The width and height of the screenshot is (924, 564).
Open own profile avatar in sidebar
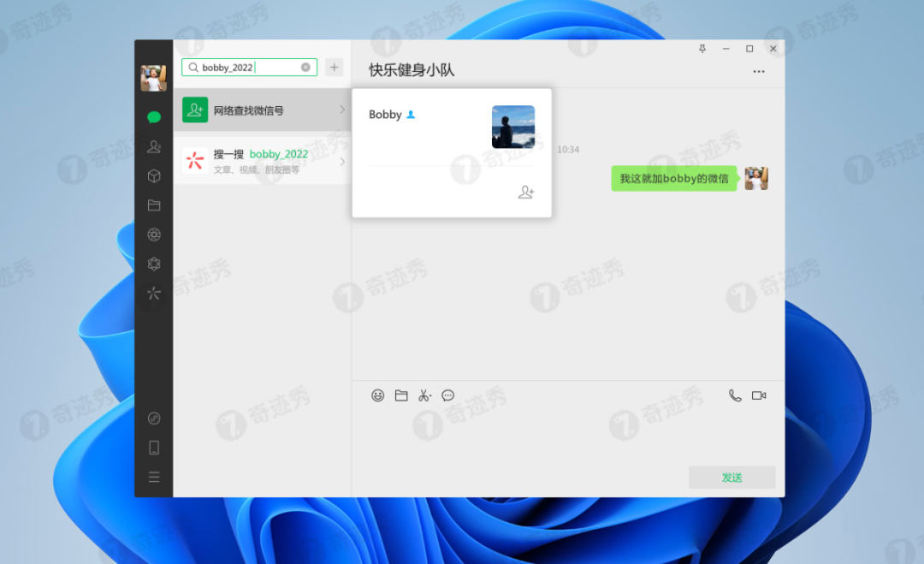pos(153,79)
